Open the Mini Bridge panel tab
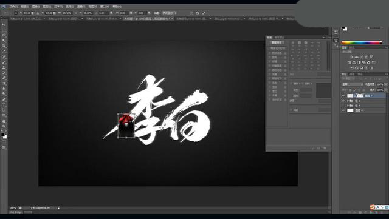 16,212
